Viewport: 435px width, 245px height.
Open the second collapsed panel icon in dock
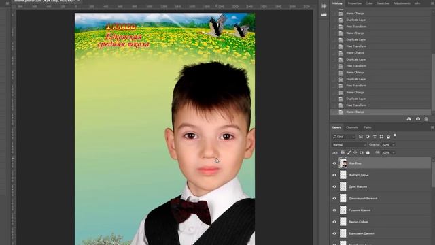(324, 14)
